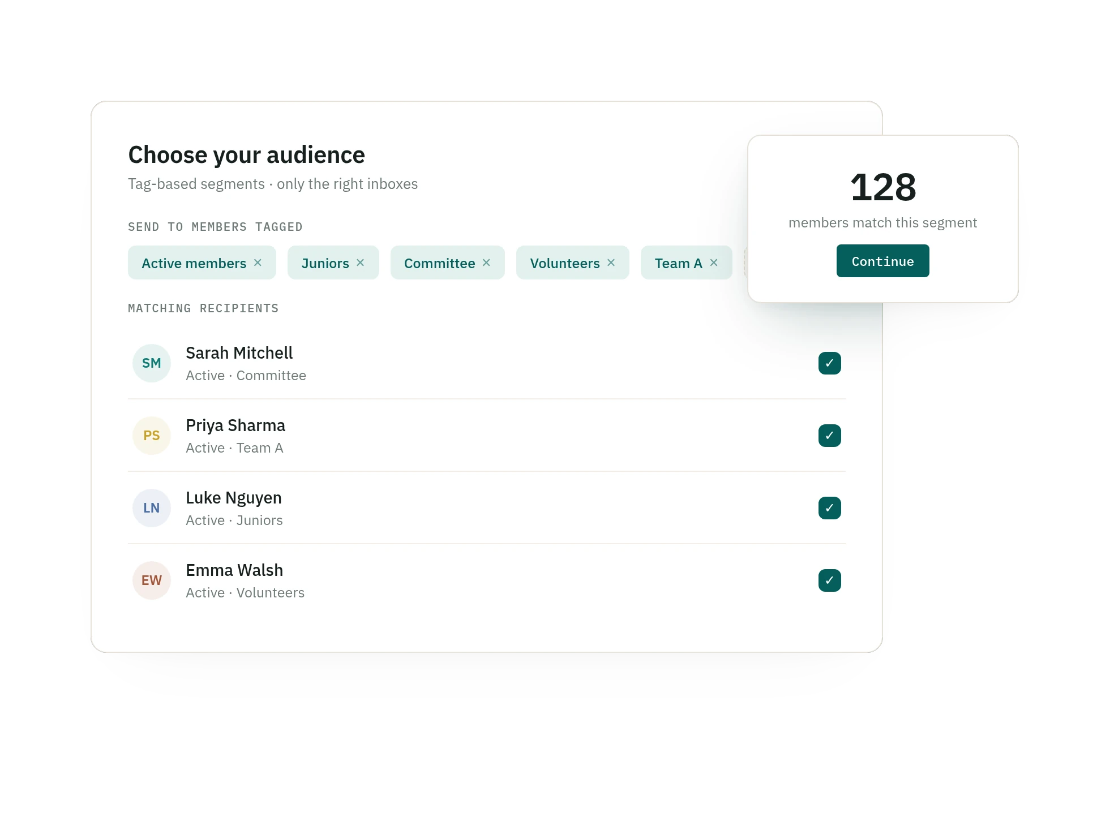Image resolution: width=1097 pixels, height=822 pixels.
Task: Select the Committee tag label
Action: [x=439, y=264]
